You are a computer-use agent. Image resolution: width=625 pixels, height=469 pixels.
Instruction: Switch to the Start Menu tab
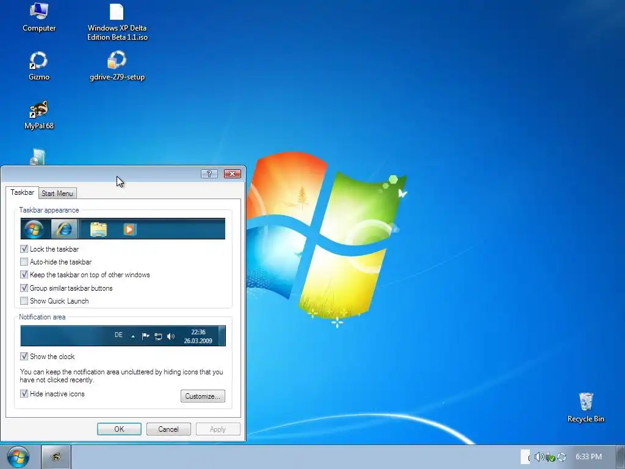coord(57,194)
